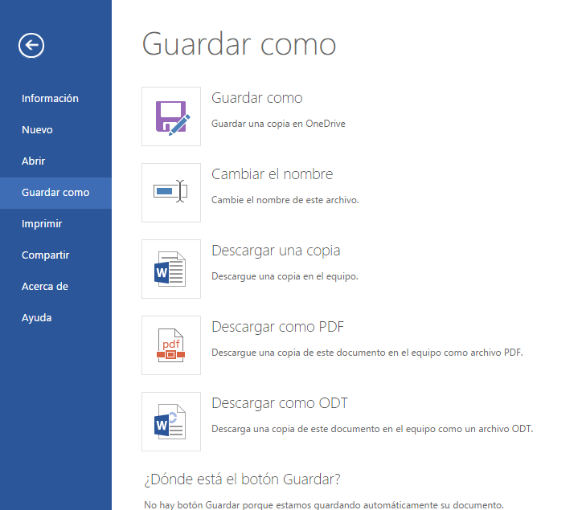Viewport: 582px width, 510px height.
Task: Click the Descargar una copia title
Action: click(x=276, y=251)
